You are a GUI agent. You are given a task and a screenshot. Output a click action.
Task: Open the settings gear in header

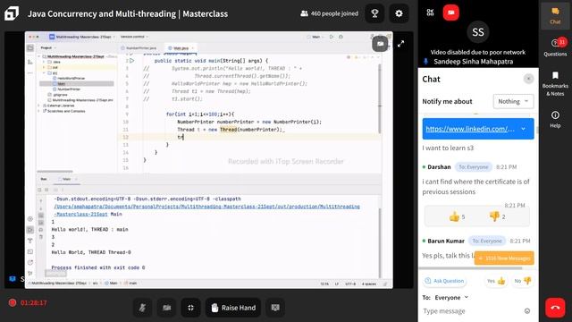coord(399,13)
